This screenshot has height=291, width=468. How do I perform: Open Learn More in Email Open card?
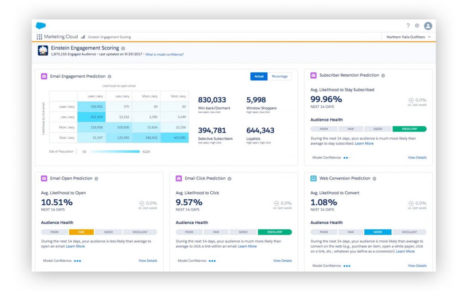click(75, 247)
